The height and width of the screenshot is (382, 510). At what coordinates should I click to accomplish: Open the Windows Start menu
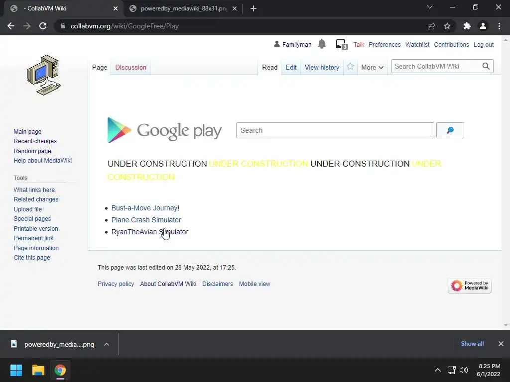16,370
